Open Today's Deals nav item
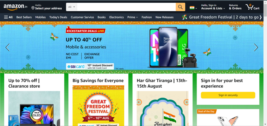 tap(58, 17)
